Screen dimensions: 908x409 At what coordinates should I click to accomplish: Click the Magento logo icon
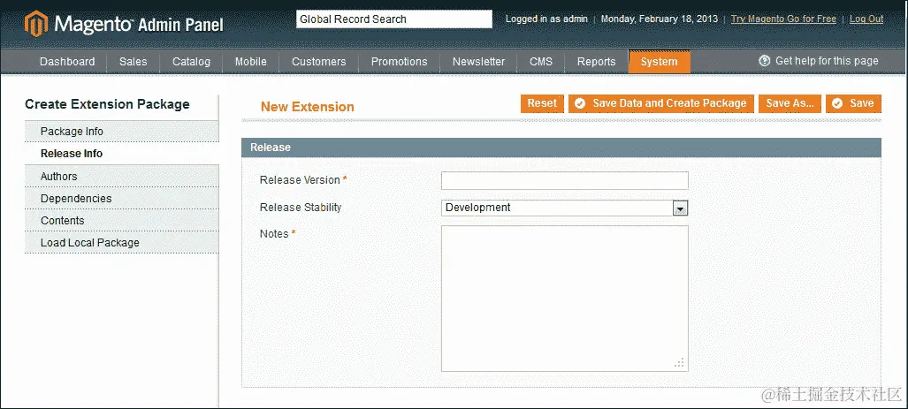tap(36, 23)
